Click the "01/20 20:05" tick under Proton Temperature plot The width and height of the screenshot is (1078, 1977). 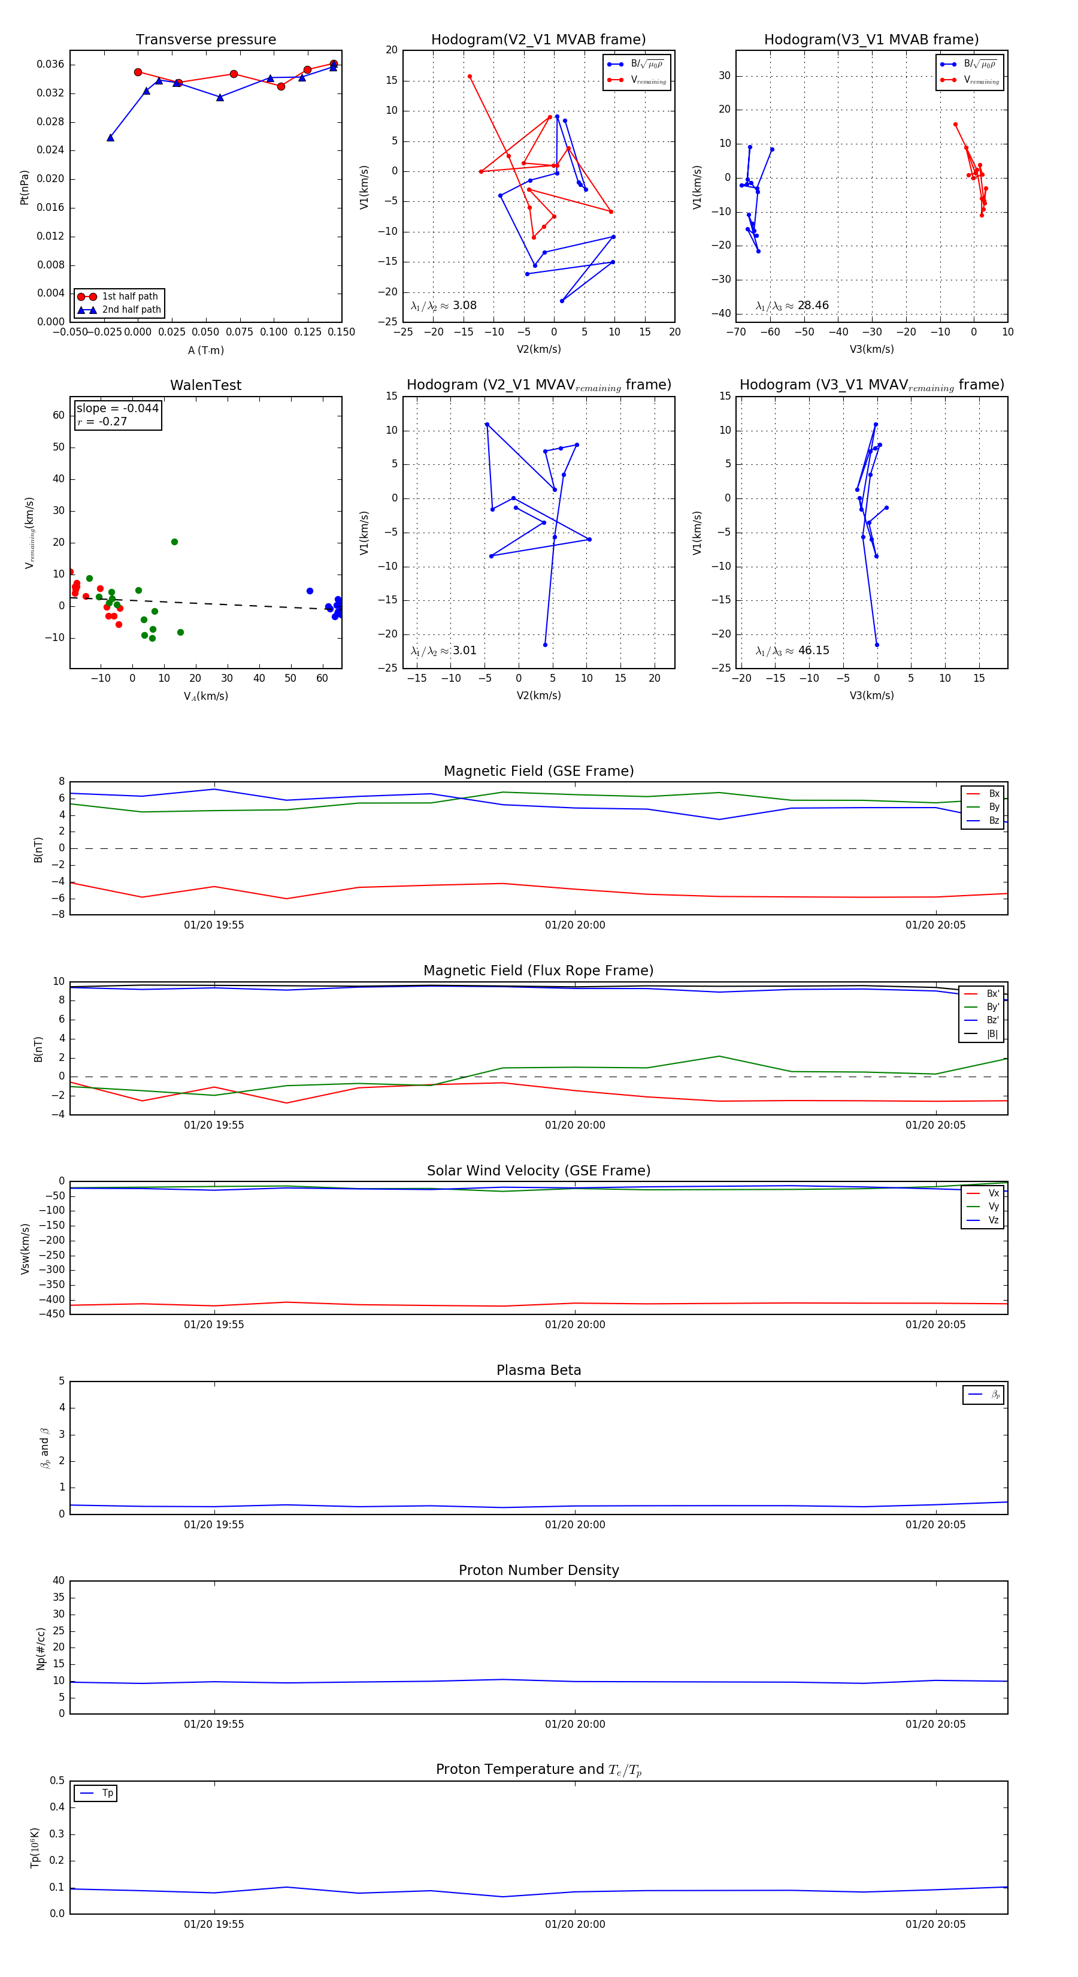[935, 1924]
